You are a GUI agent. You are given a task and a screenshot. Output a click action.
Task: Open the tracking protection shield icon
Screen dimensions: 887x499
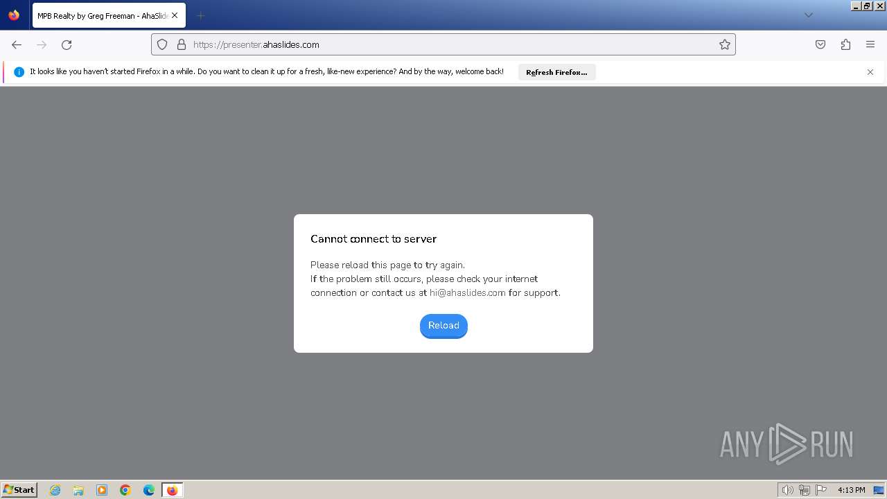click(162, 44)
